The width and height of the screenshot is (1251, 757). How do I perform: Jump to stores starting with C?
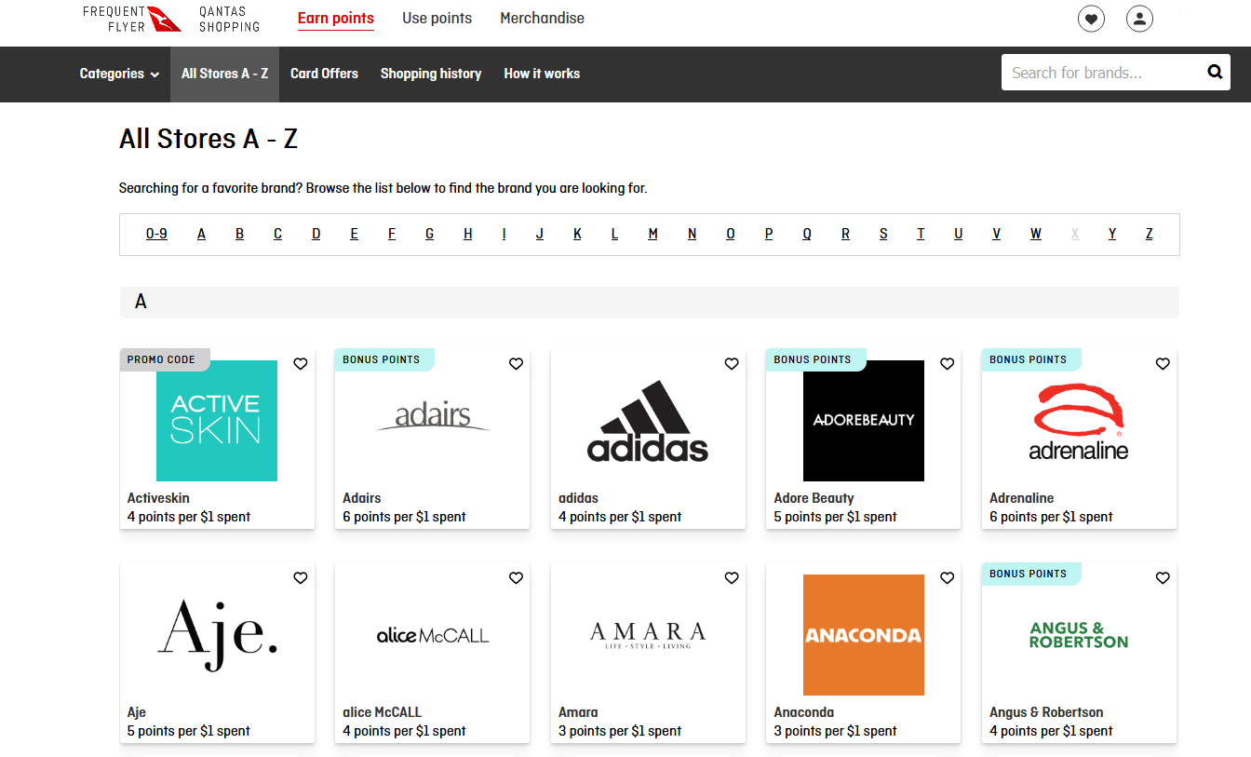click(277, 234)
